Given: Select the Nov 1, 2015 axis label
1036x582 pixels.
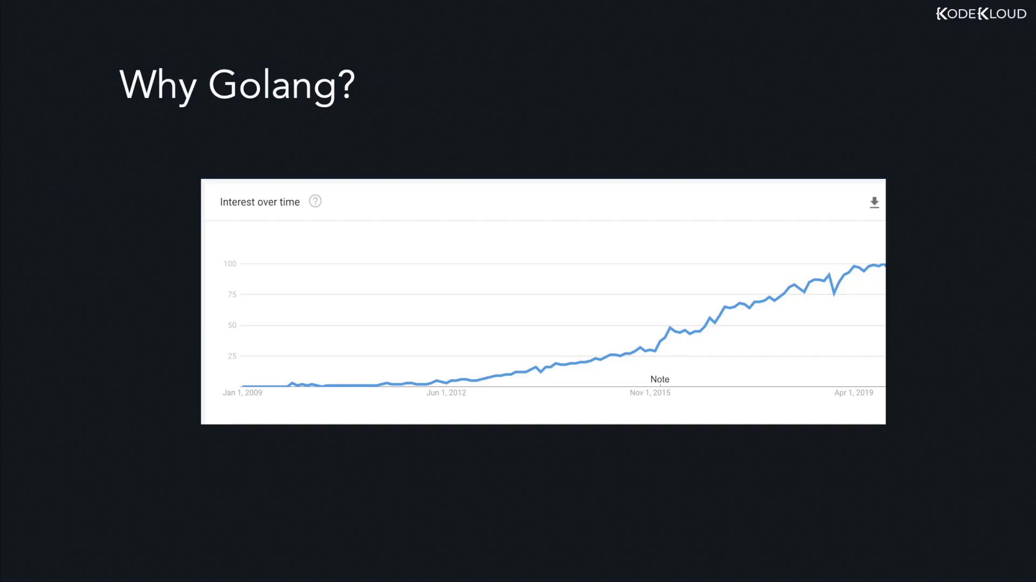Looking at the screenshot, I should click(x=650, y=393).
